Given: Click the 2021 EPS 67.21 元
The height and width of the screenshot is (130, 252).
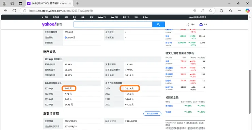Looking at the screenshot, I should pos(129,104).
